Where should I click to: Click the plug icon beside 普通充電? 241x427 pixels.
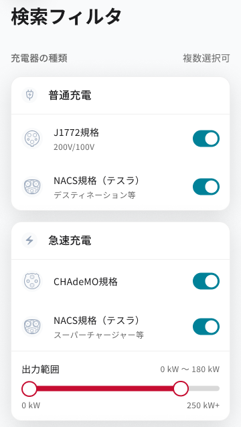(x=29, y=95)
